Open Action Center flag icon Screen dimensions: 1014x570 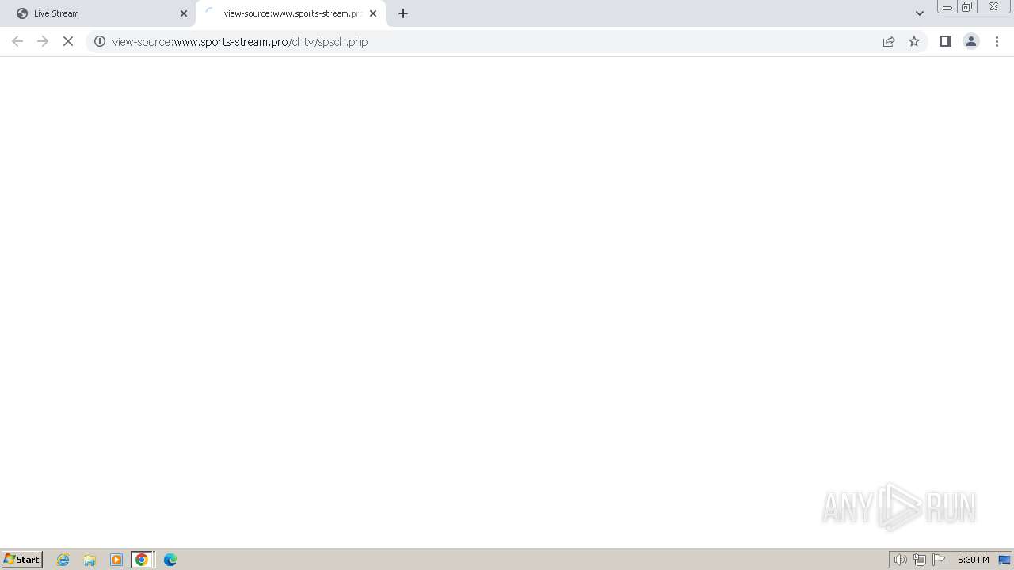pos(939,560)
